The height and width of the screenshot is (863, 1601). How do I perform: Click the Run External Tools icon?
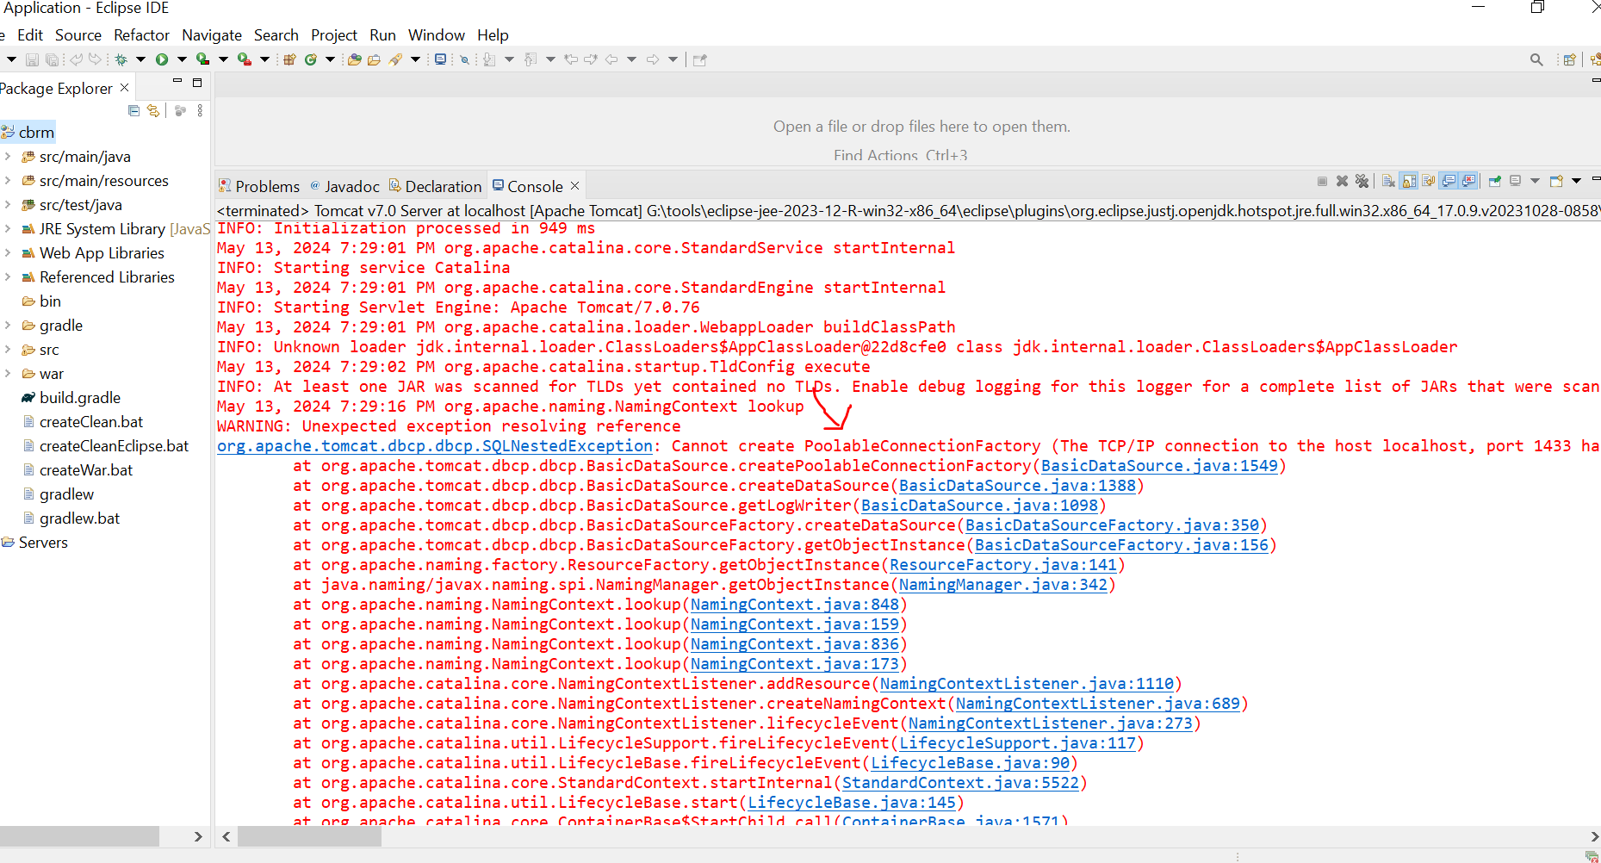pos(245,59)
